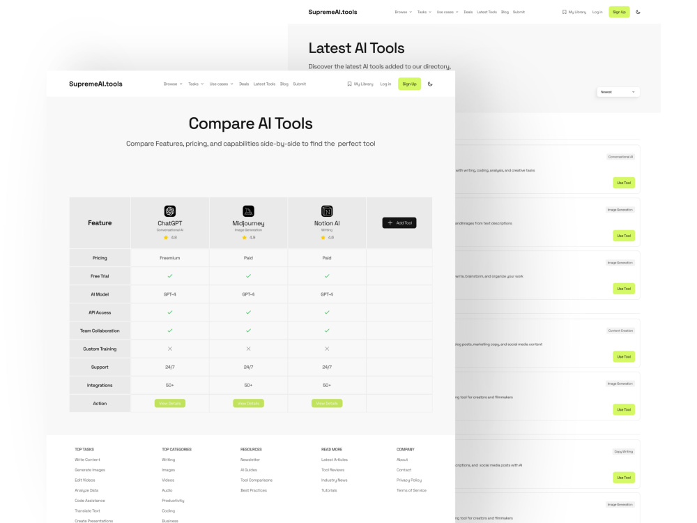Click Notion AI Custom Training cross icon
Image resolution: width=697 pixels, height=523 pixels.
point(327,349)
